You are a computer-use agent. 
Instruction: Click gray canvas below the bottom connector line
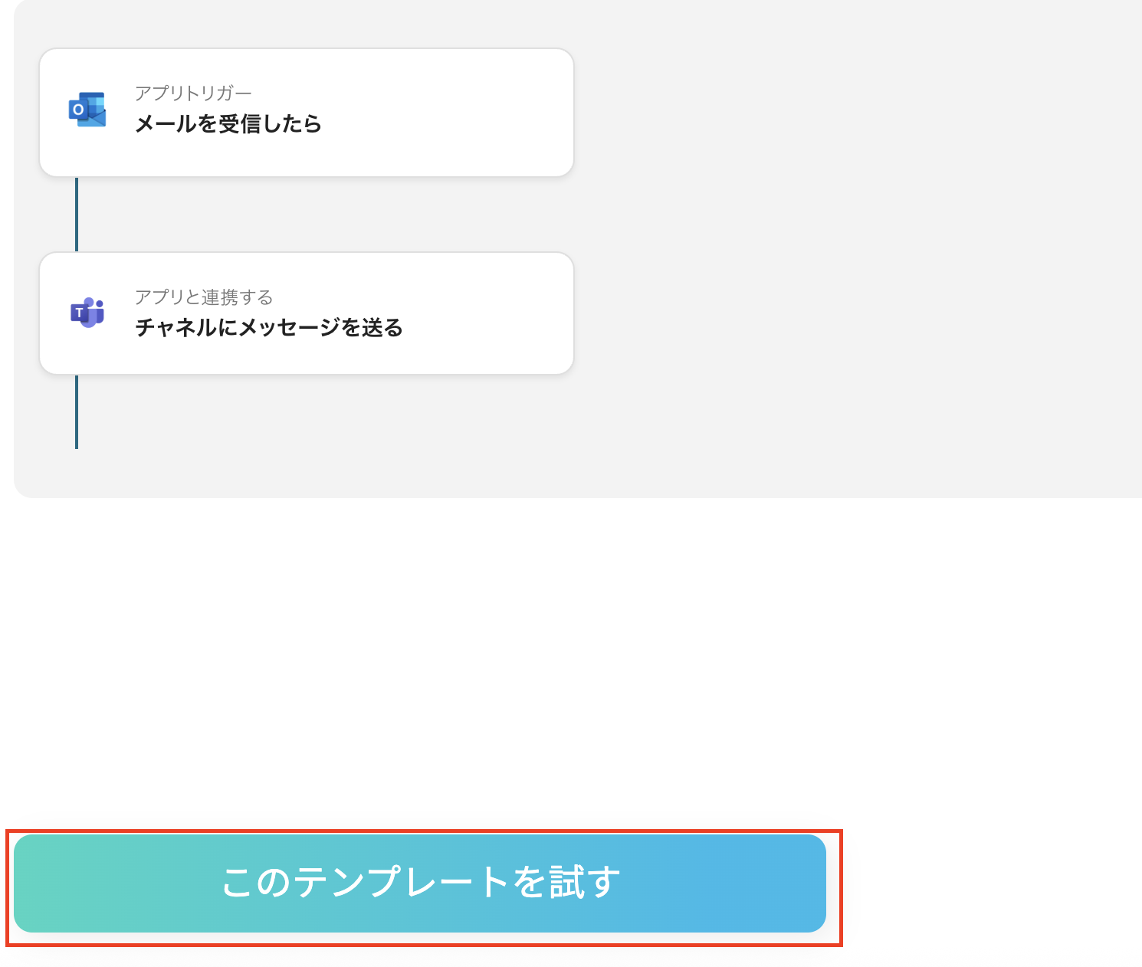pos(77,474)
